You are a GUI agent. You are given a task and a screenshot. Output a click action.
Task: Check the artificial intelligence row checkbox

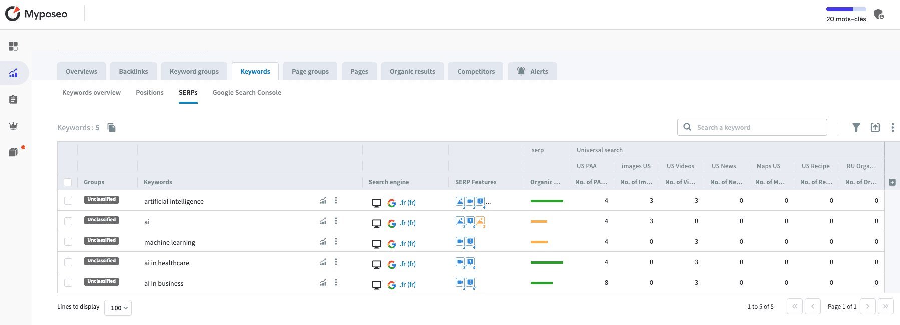tap(68, 201)
